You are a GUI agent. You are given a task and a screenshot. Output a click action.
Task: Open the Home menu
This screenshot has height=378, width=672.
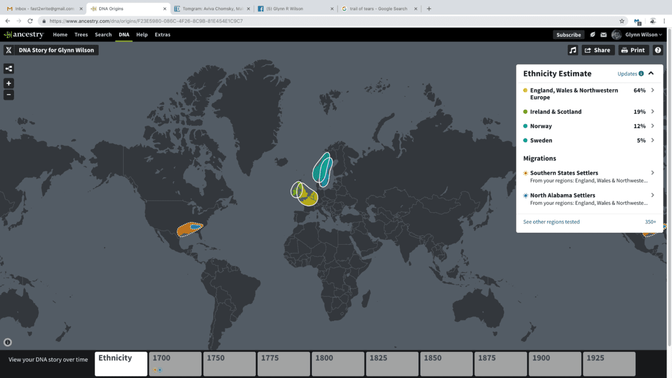60,35
